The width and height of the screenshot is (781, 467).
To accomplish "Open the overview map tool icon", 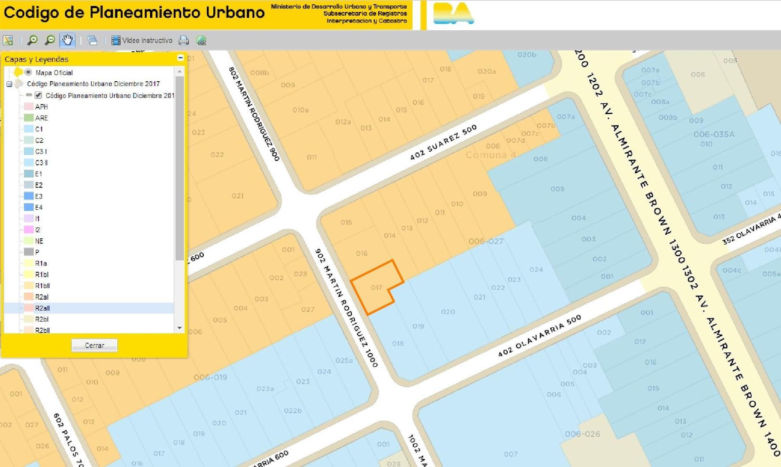I will tap(8, 40).
